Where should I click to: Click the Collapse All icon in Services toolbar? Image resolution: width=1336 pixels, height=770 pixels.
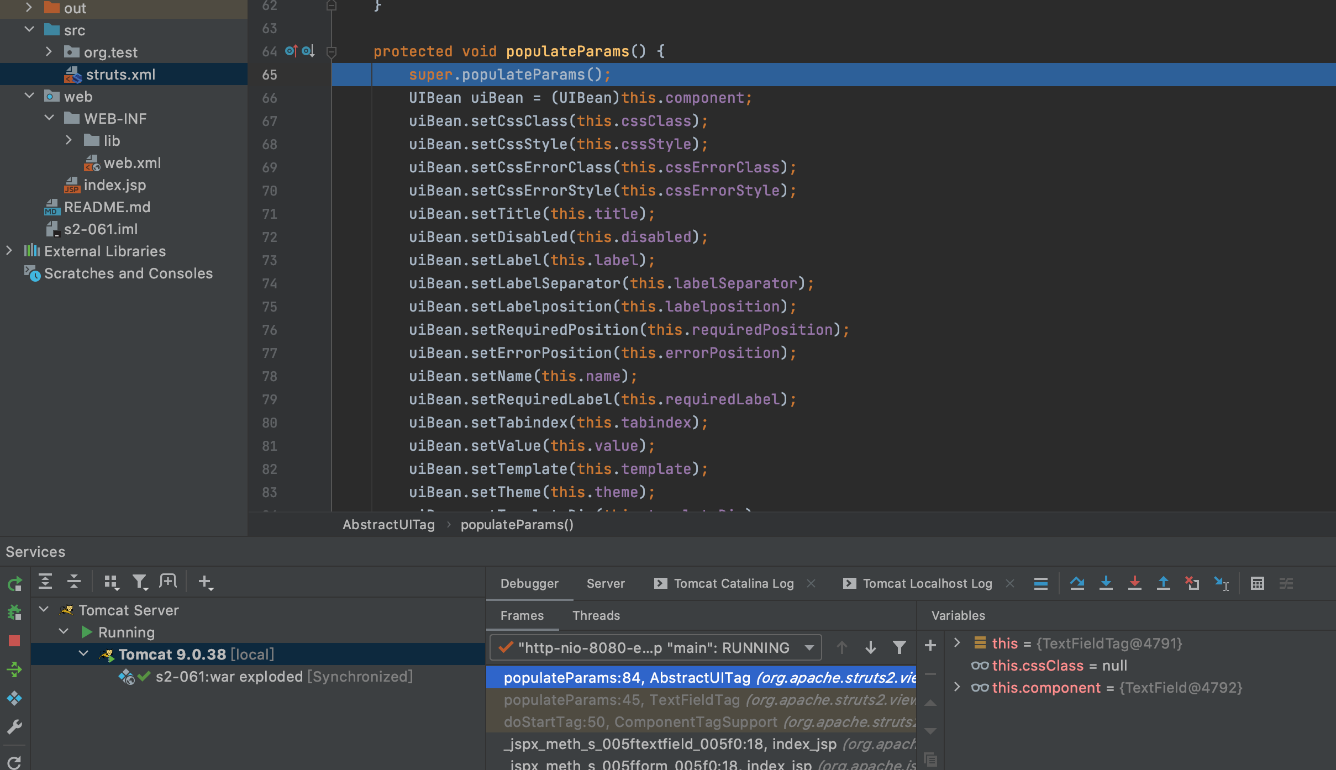click(x=74, y=582)
